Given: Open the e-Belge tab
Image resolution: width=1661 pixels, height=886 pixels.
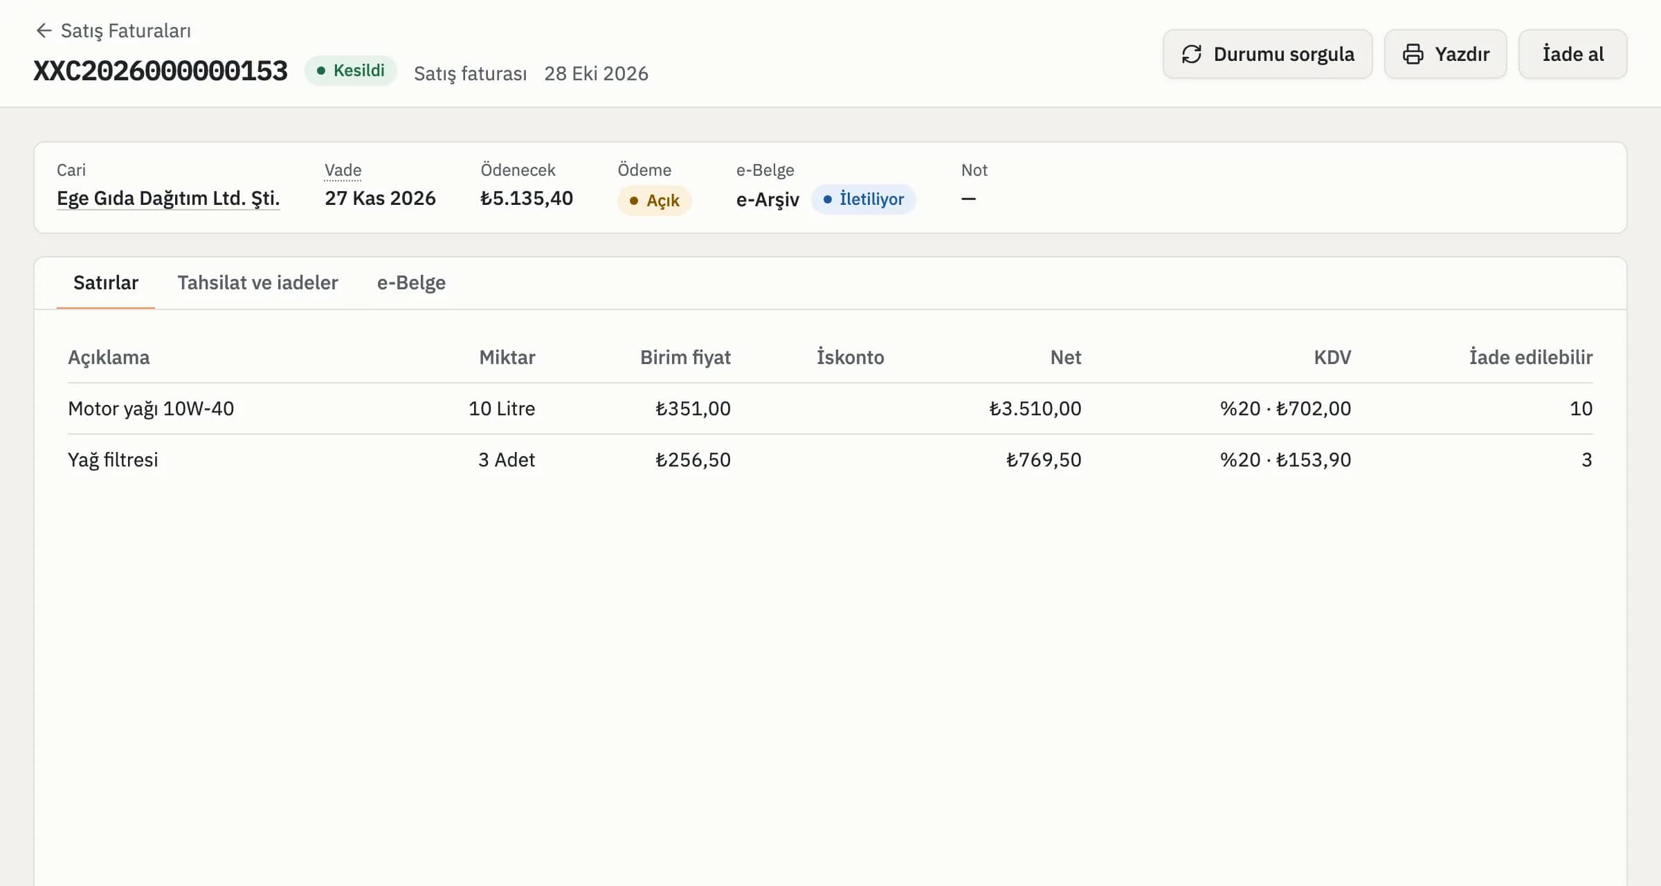Looking at the screenshot, I should pos(411,282).
